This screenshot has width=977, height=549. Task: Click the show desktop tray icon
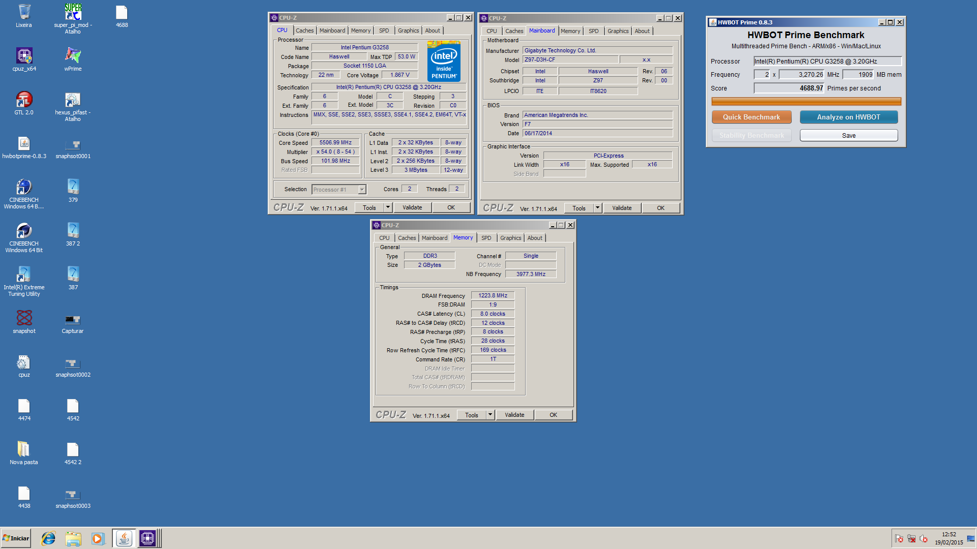pos(971,538)
